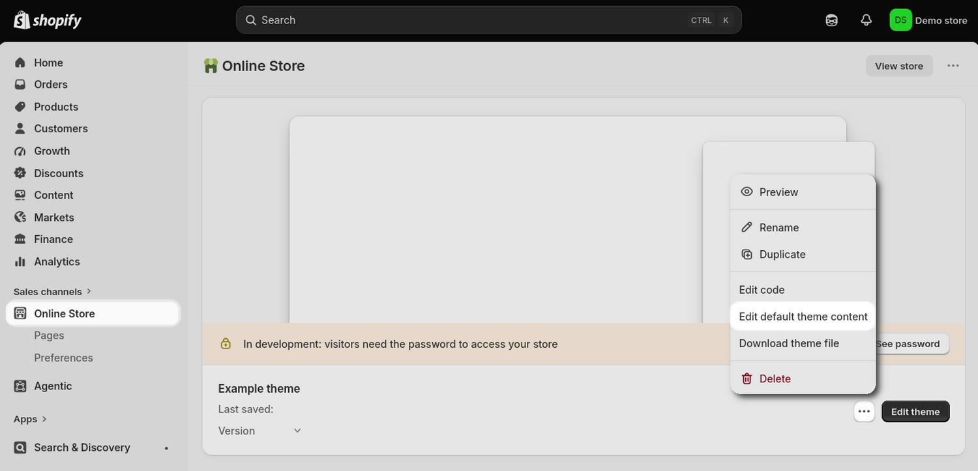This screenshot has height=471, width=978.
Task: Open the Preferences sidebar link
Action: (63, 358)
